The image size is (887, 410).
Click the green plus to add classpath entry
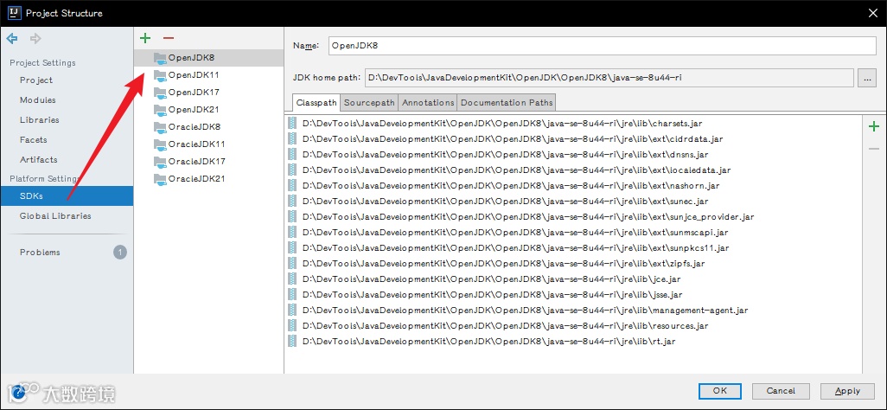click(x=874, y=126)
